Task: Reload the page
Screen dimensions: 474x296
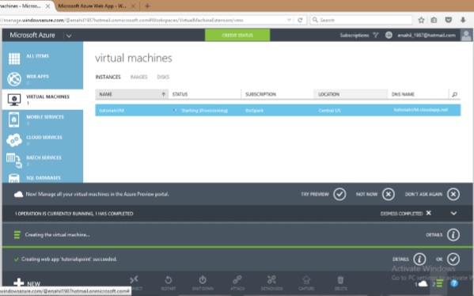Action: (300, 20)
